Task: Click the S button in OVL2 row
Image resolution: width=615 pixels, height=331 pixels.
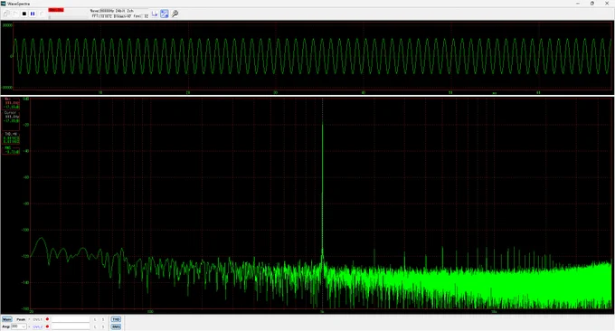Action: tap(103, 326)
